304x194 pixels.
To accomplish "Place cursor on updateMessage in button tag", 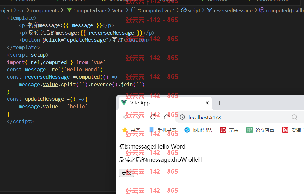I will (86, 40).
